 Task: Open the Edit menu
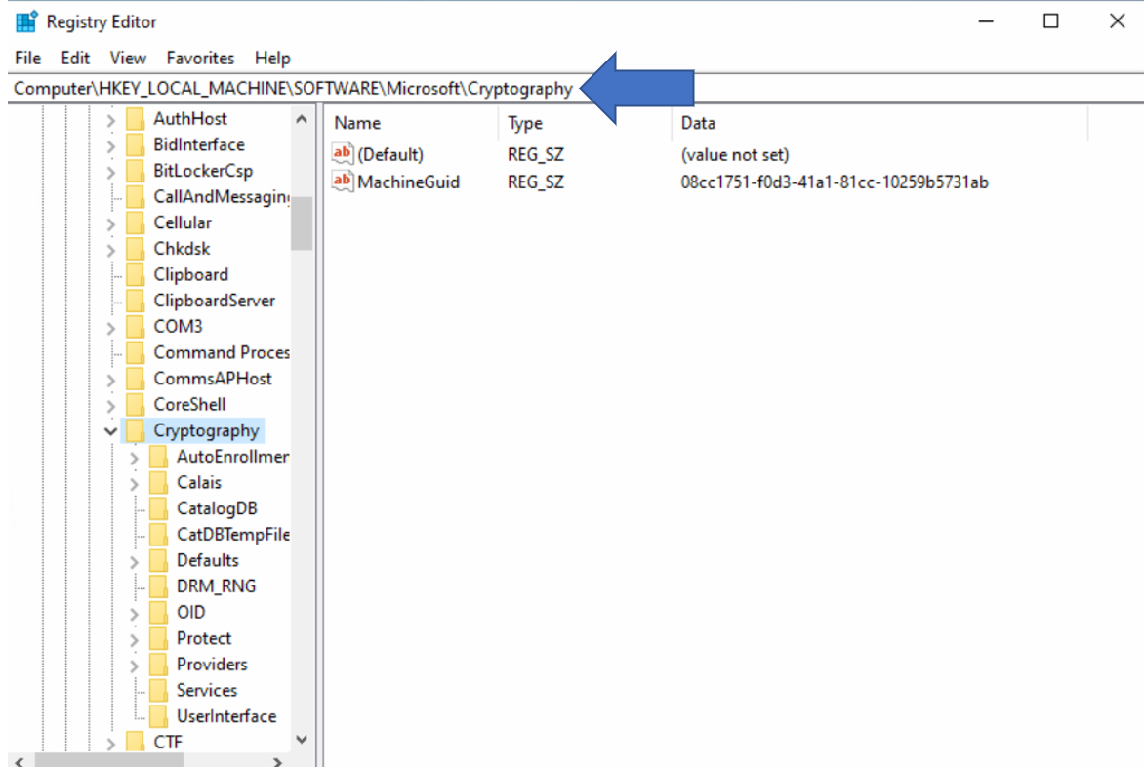(x=75, y=58)
